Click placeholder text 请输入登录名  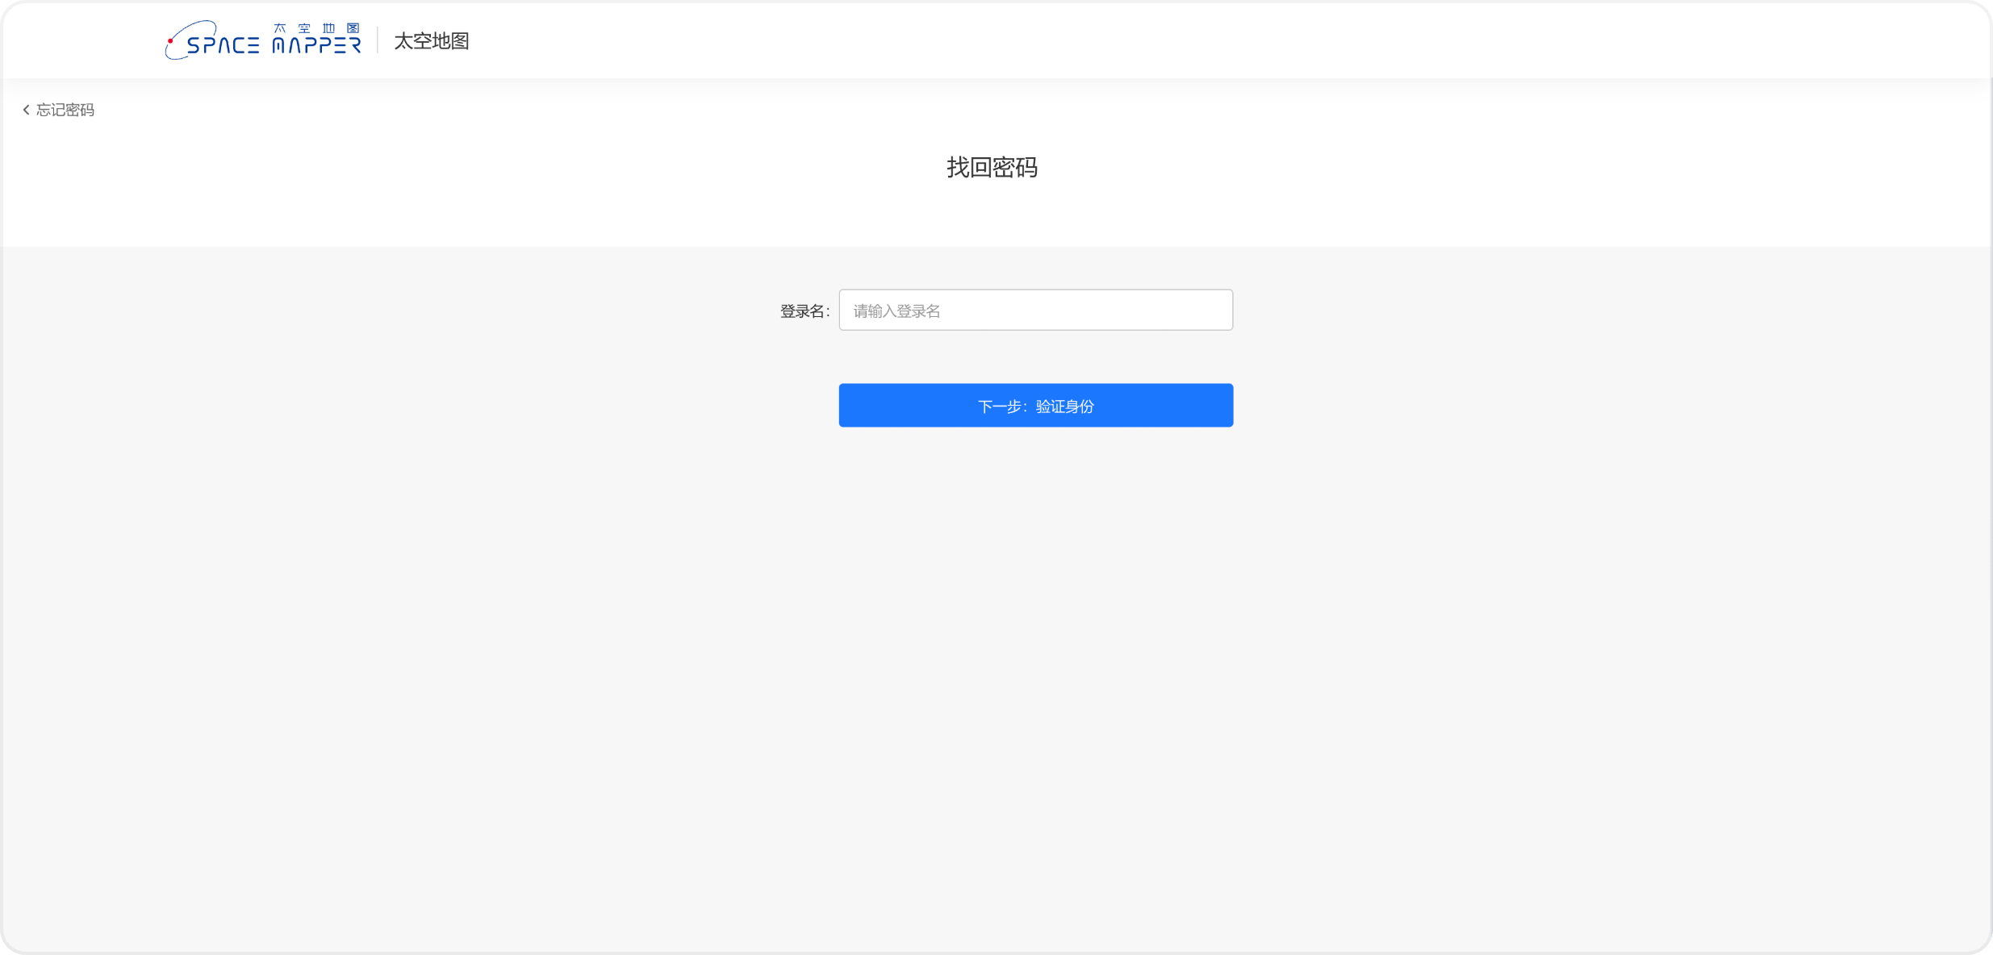896,311
